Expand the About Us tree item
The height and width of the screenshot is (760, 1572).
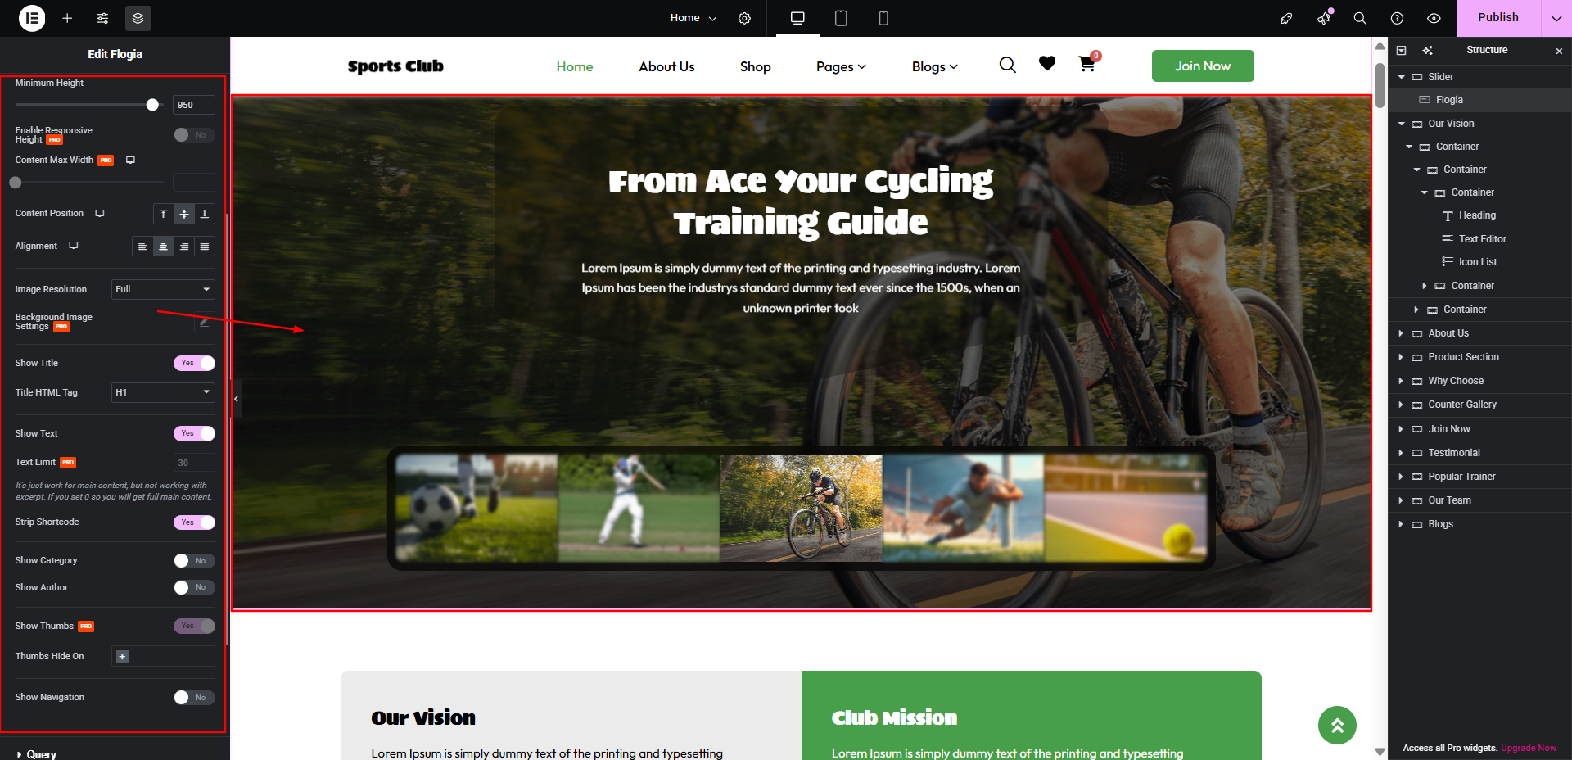click(1401, 333)
